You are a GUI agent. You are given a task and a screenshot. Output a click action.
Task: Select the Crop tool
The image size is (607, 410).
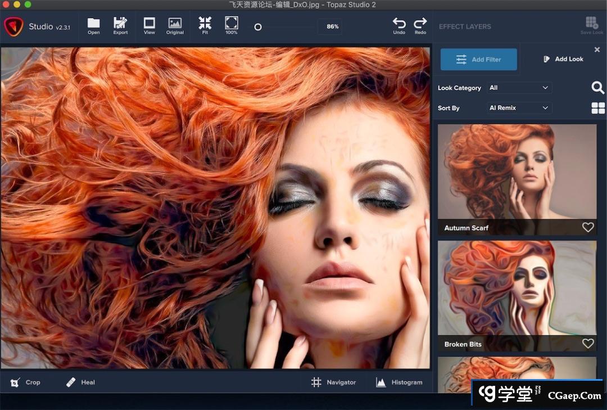point(25,382)
